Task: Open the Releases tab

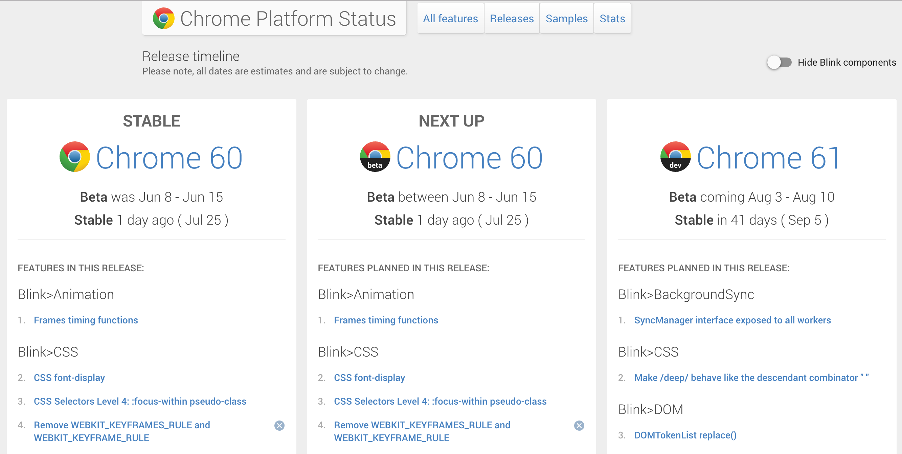Action: 512,19
